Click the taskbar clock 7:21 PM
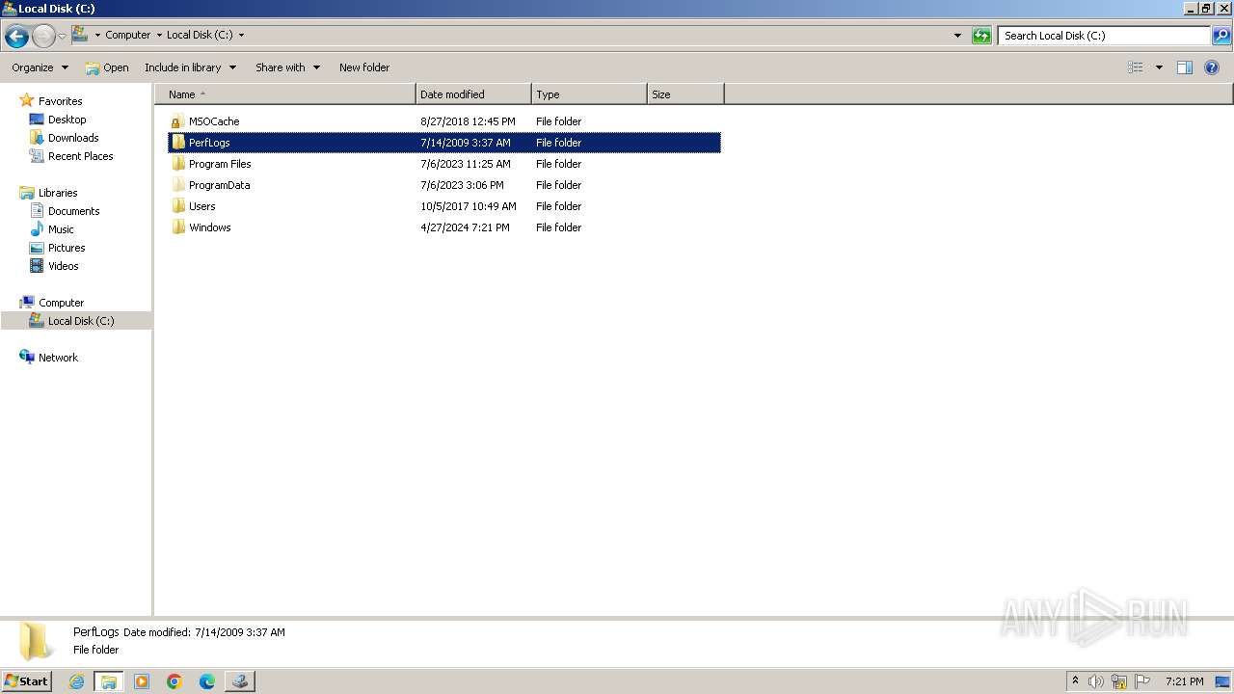The image size is (1234, 694). pyautogui.click(x=1184, y=681)
